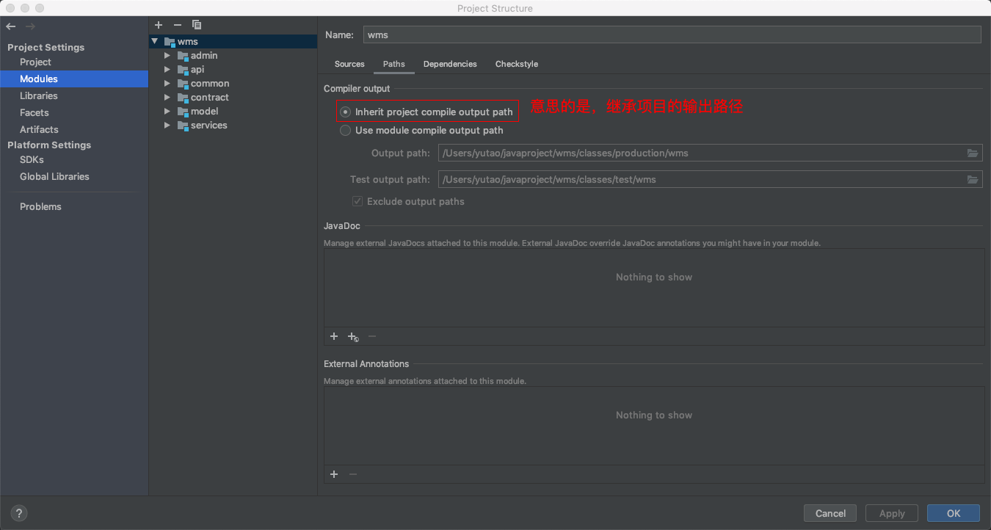Image resolution: width=991 pixels, height=530 pixels.
Task: Apply the module changes
Action: [x=891, y=513]
